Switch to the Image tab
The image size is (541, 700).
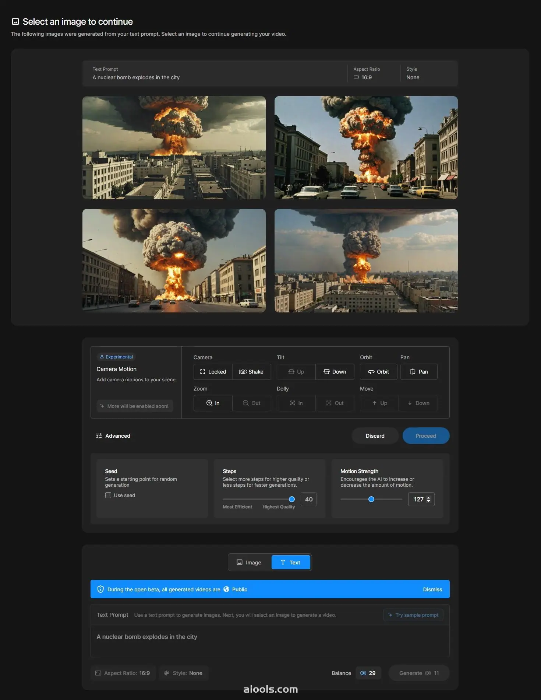[x=249, y=563]
